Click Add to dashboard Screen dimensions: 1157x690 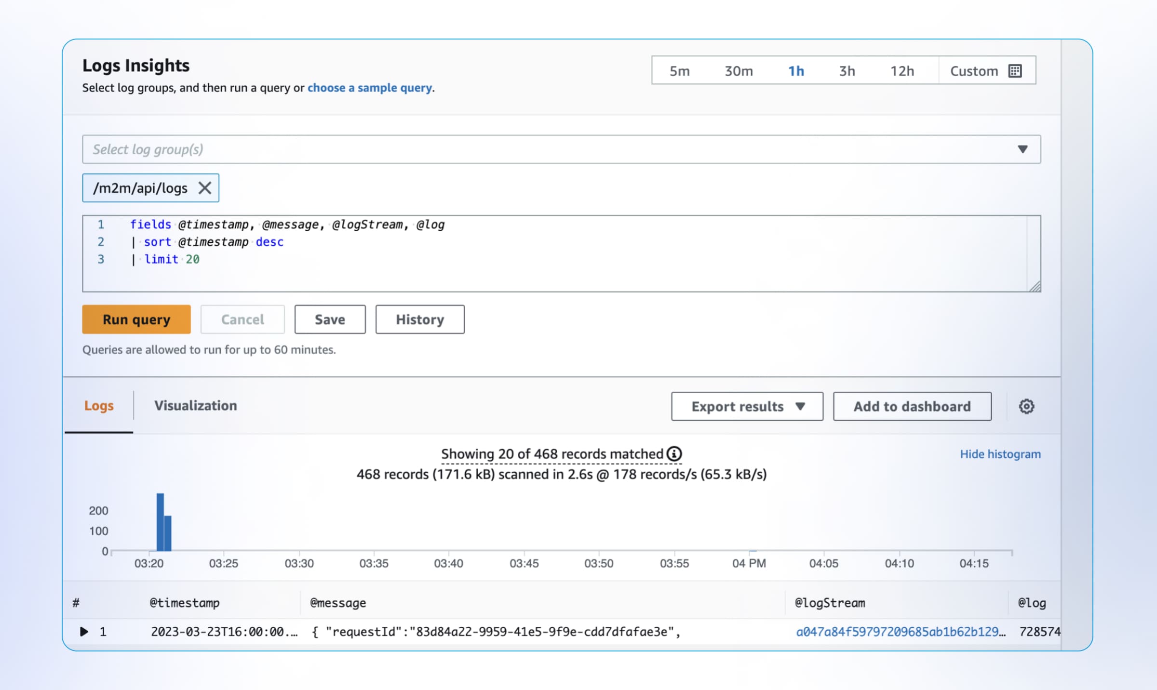(x=912, y=406)
